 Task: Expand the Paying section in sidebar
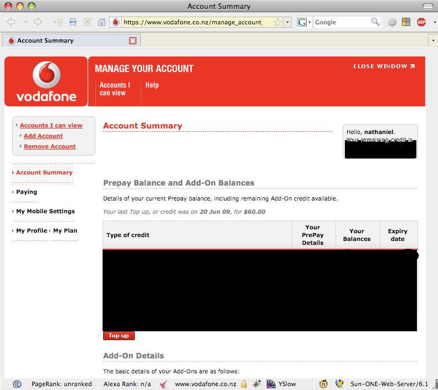27,192
